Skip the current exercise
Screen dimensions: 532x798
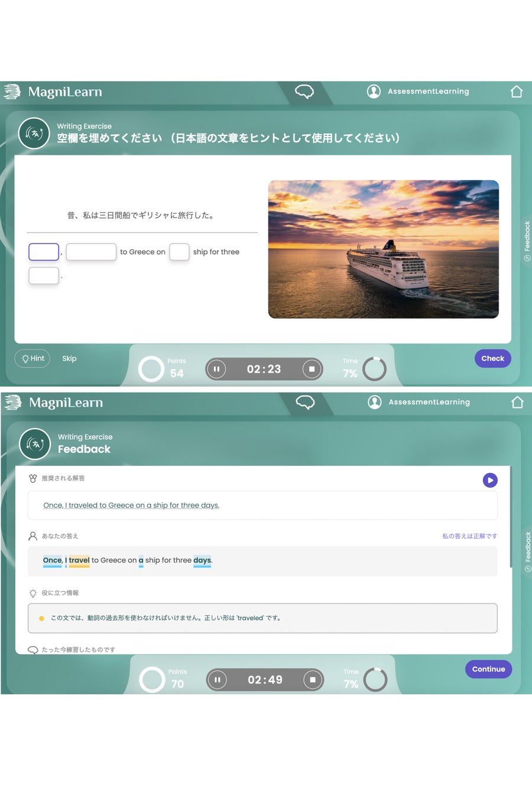(69, 359)
